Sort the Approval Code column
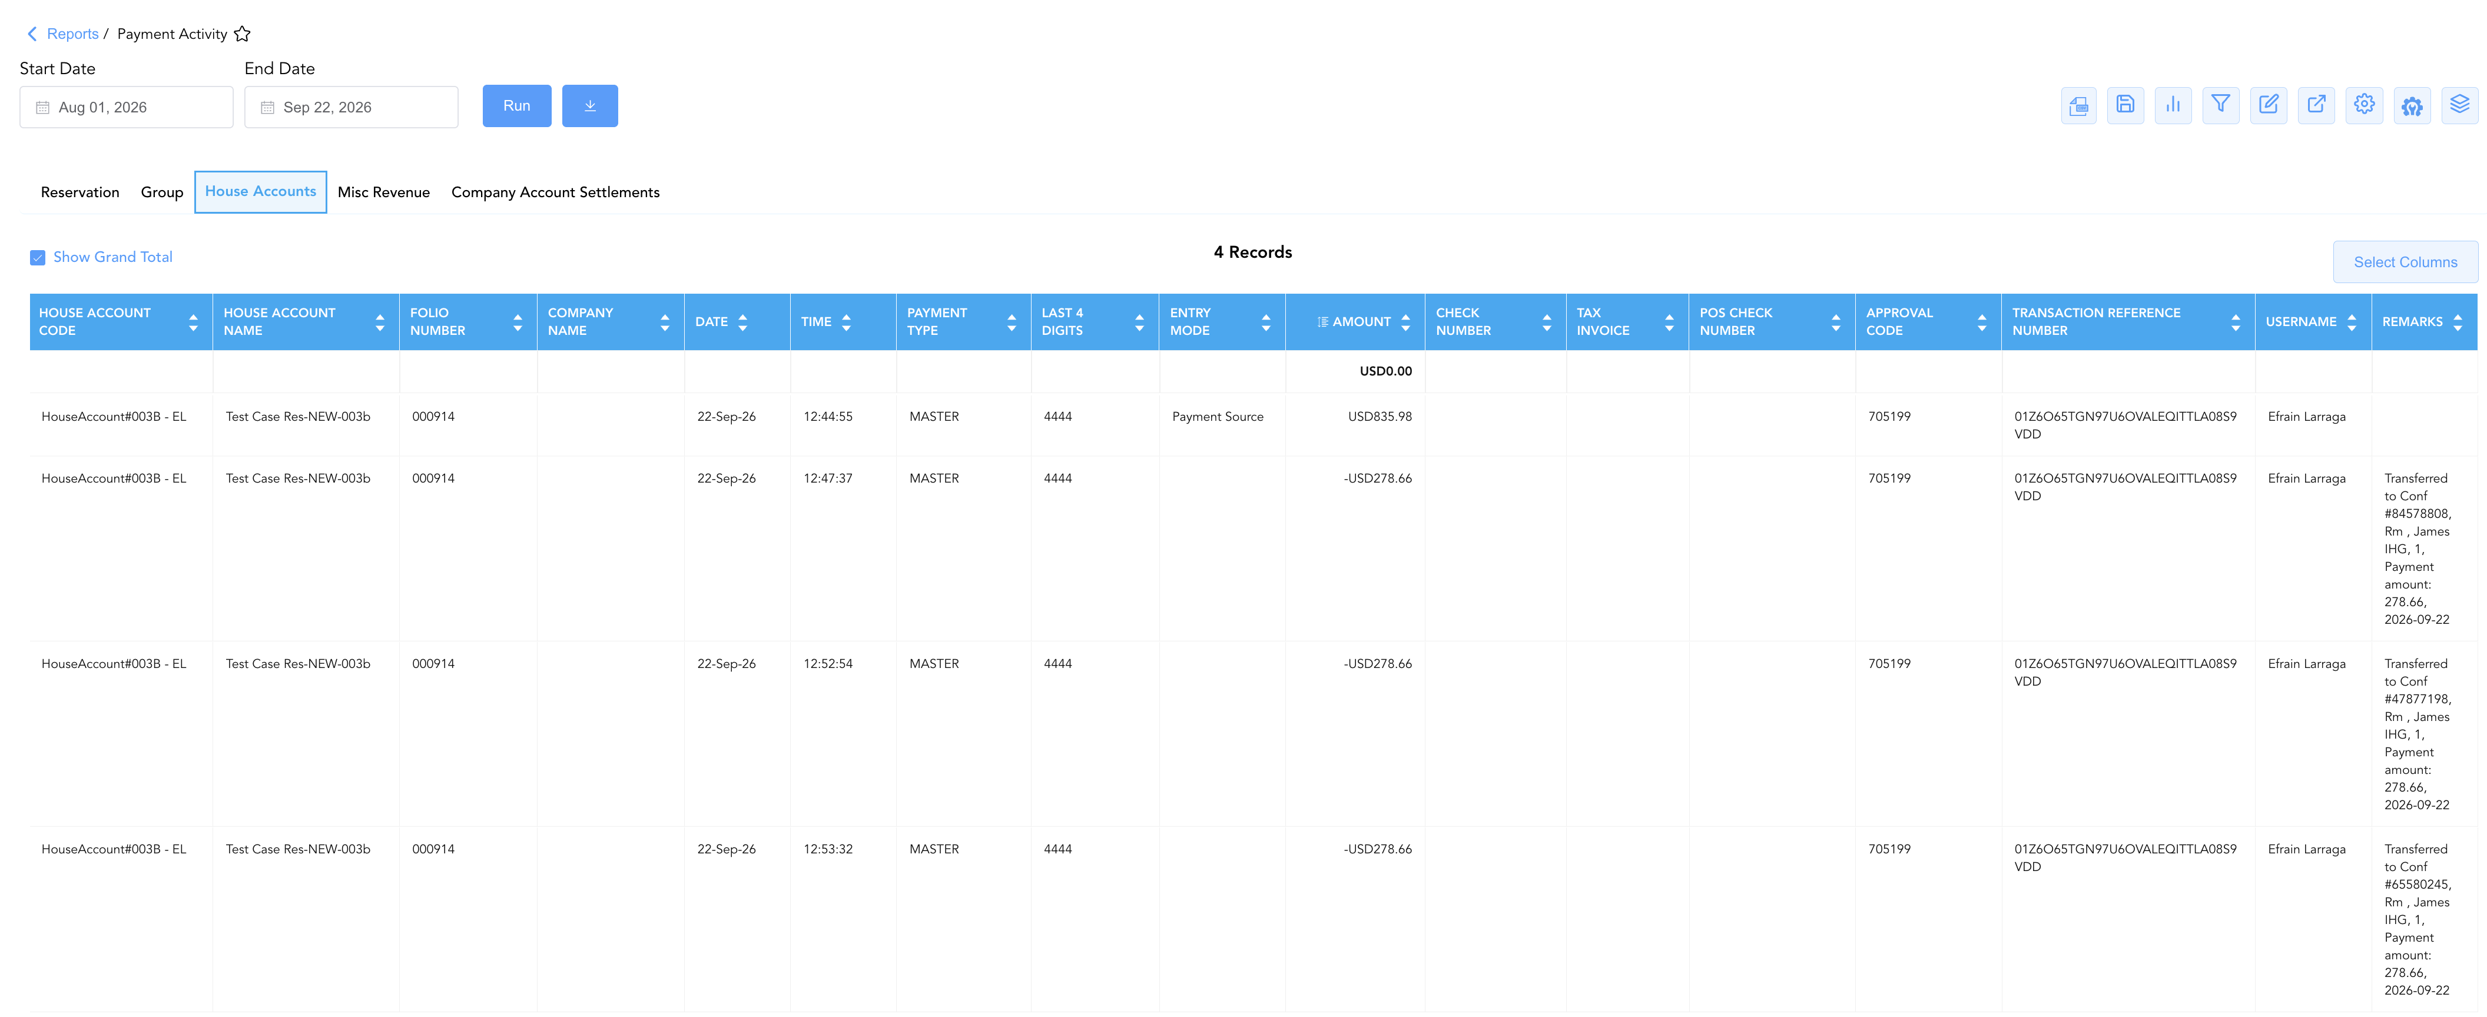The width and height of the screenshot is (2487, 1017). [x=1982, y=321]
